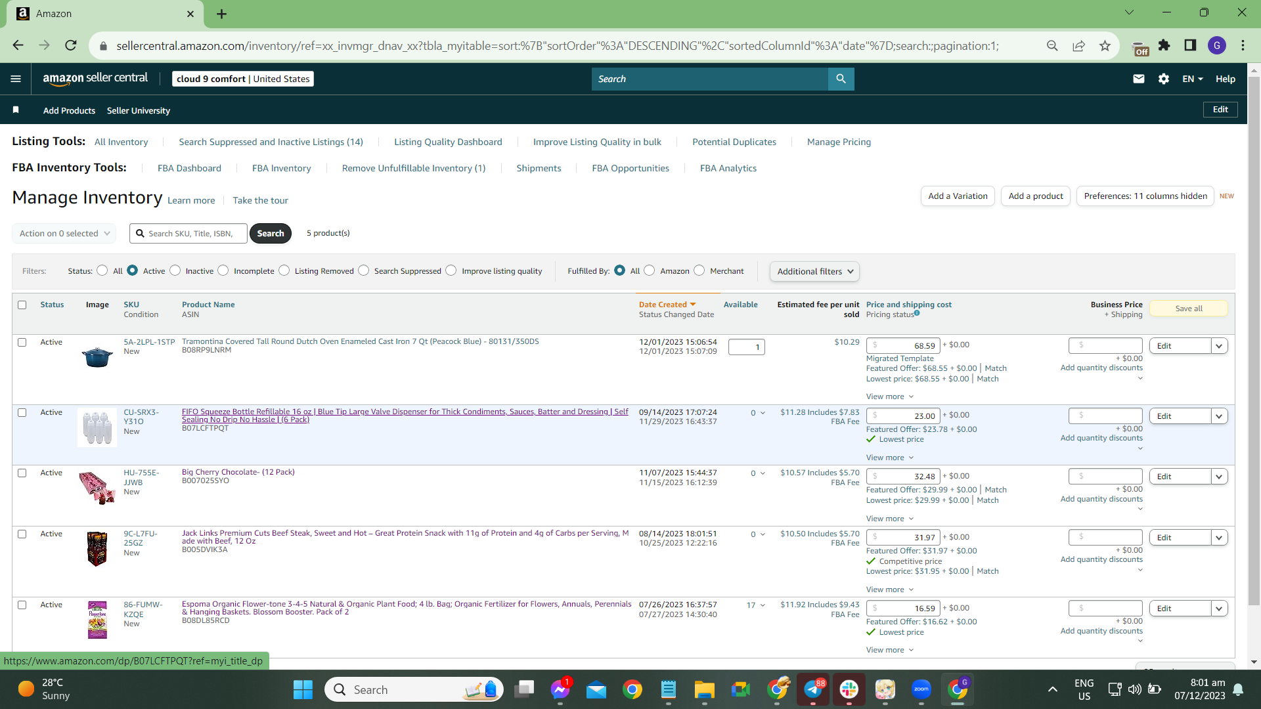This screenshot has width=1261, height=709.
Task: Click the FIFO squeeze bottle thumbnail
Action: pyautogui.click(x=97, y=427)
